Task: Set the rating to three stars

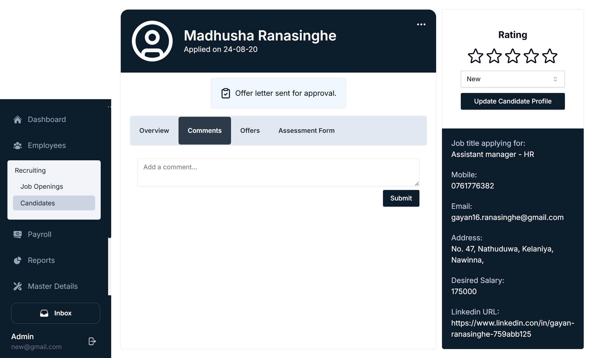Action: 512,56
